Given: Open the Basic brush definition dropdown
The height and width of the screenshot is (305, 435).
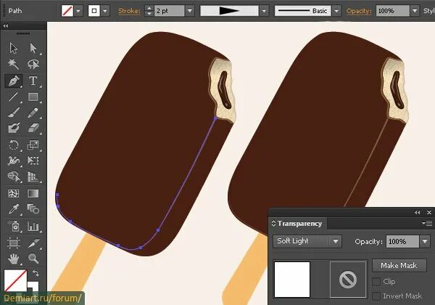Looking at the screenshot, I should tap(336, 11).
